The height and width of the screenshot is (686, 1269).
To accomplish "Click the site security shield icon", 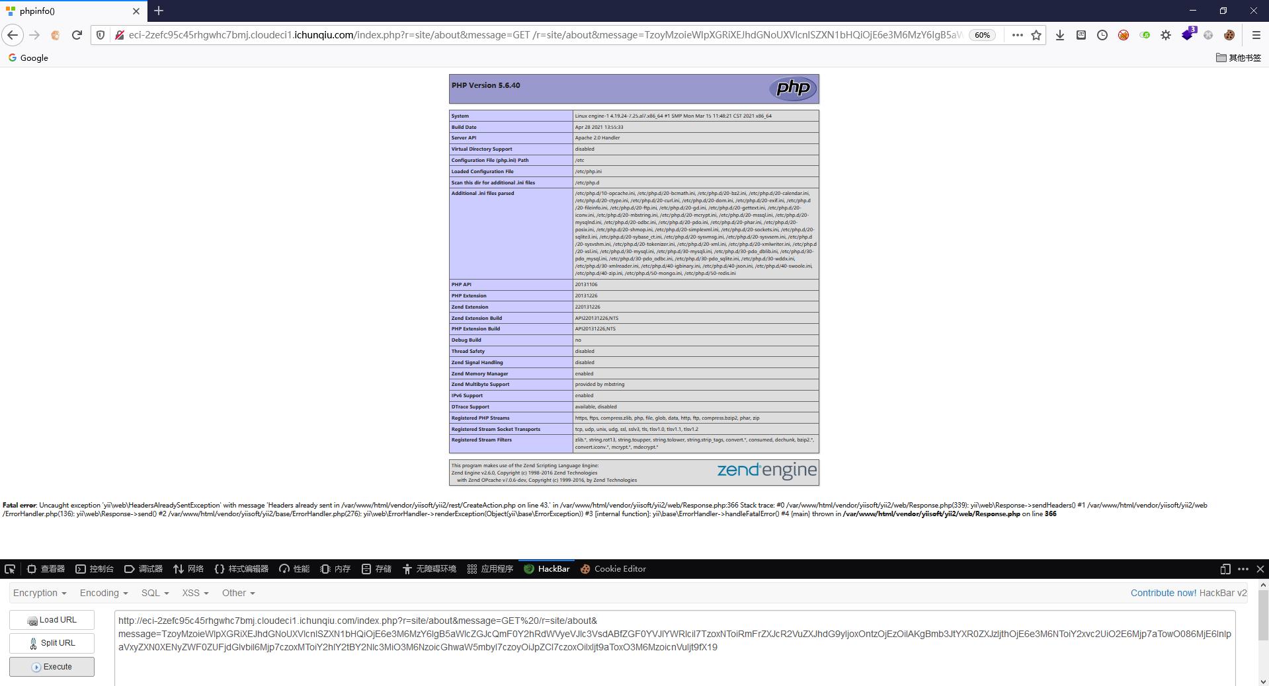I will coord(101,35).
